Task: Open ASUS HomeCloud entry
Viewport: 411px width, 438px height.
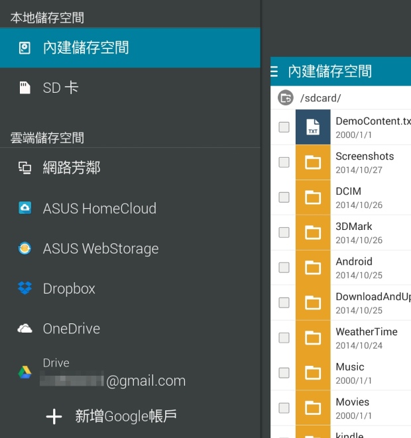Action: click(130, 208)
